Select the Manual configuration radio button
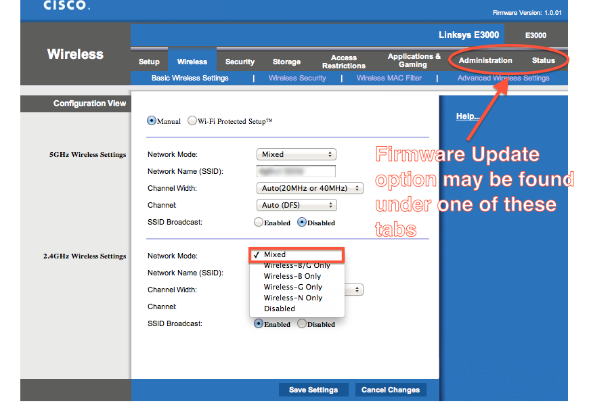The height and width of the screenshot is (410, 589). (x=152, y=121)
